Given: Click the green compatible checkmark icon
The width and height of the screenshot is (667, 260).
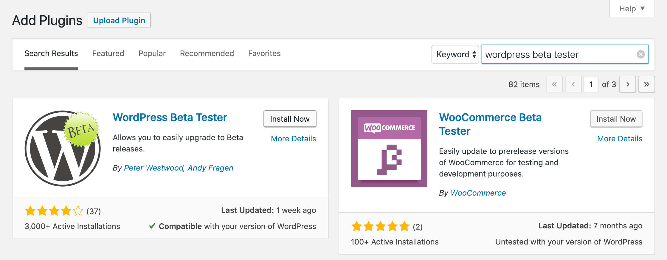Looking at the screenshot, I should [x=152, y=226].
